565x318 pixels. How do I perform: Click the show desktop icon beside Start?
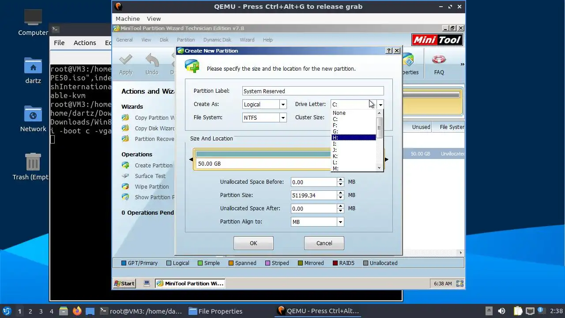pyautogui.click(x=147, y=283)
